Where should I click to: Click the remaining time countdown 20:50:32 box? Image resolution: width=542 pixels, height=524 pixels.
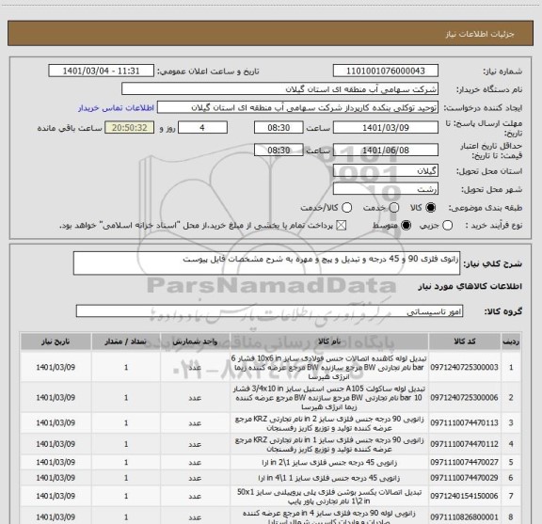pos(130,128)
